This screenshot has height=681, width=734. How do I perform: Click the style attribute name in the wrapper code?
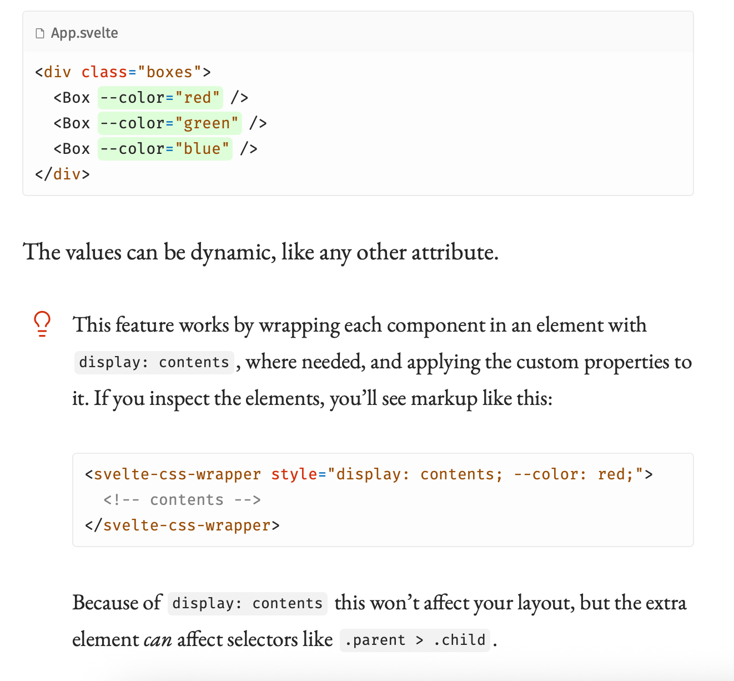pyautogui.click(x=294, y=474)
